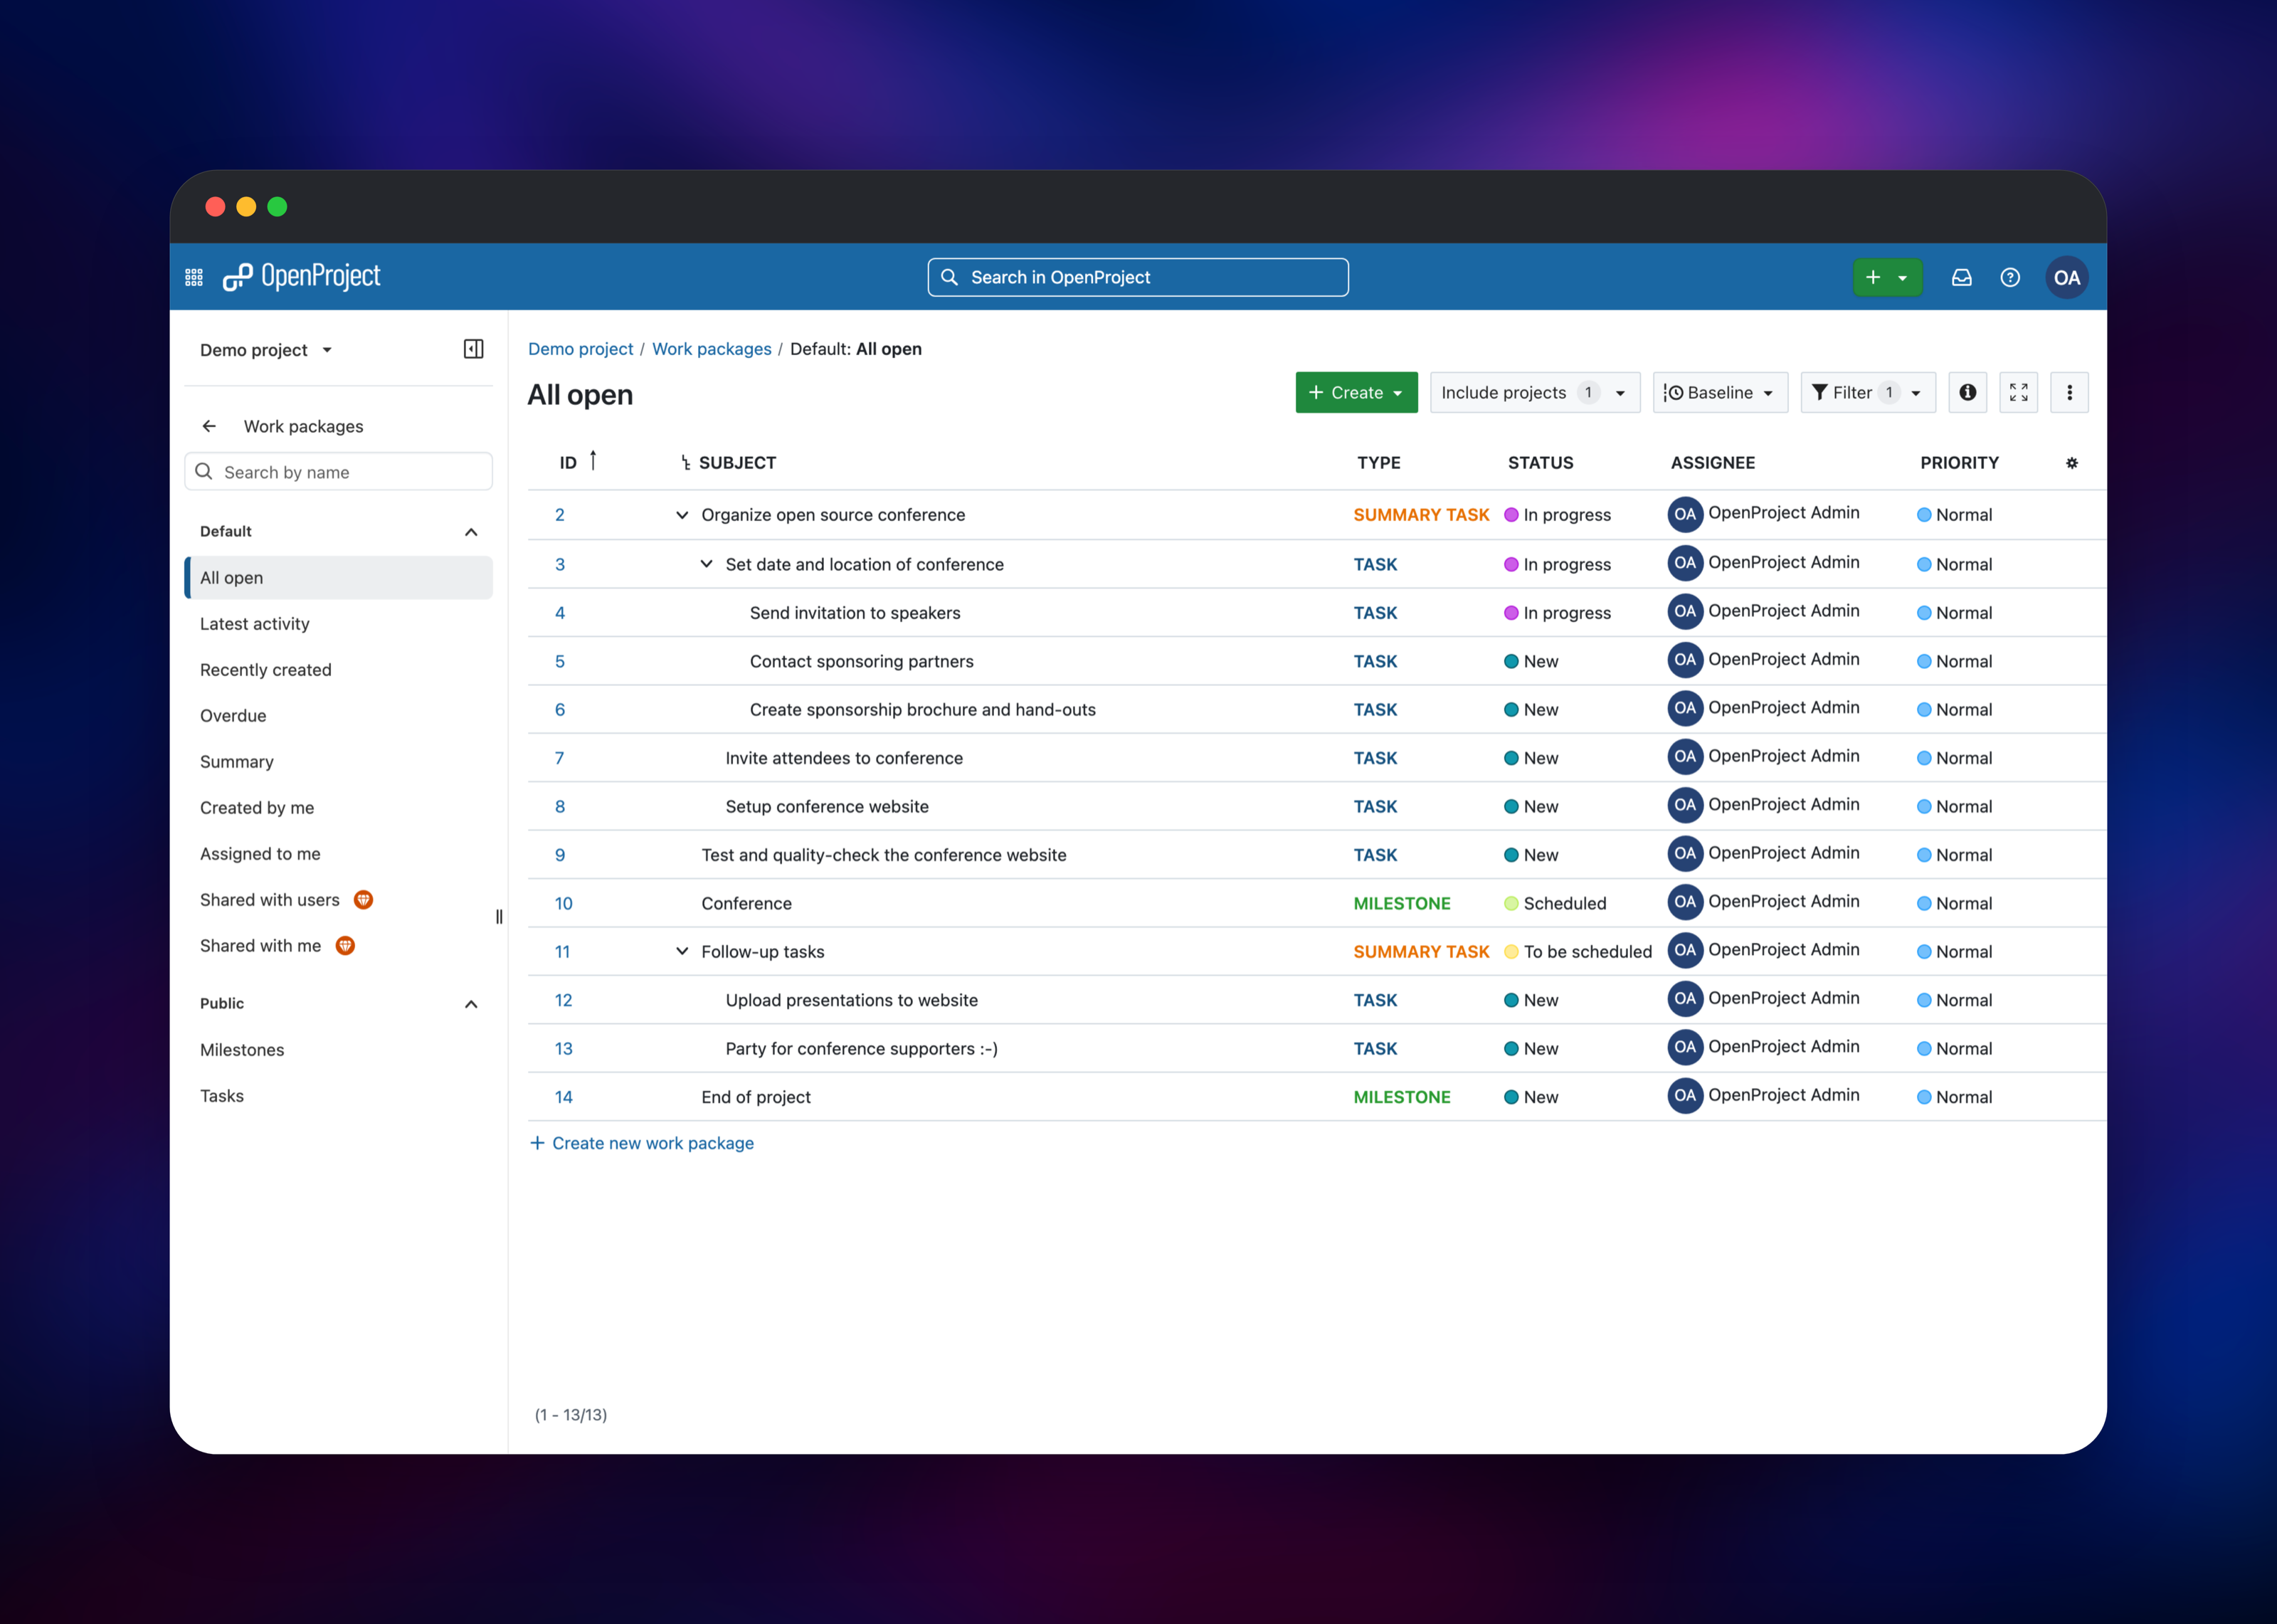Image resolution: width=2277 pixels, height=1624 pixels.
Task: Click the PRIORITY column header
Action: (1959, 463)
